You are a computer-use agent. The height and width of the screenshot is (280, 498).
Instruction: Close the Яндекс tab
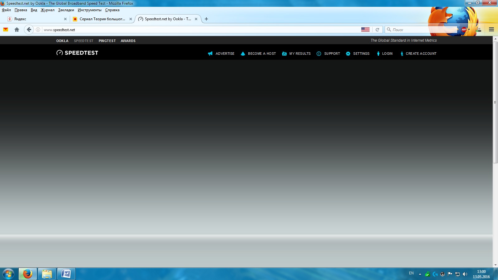65,19
